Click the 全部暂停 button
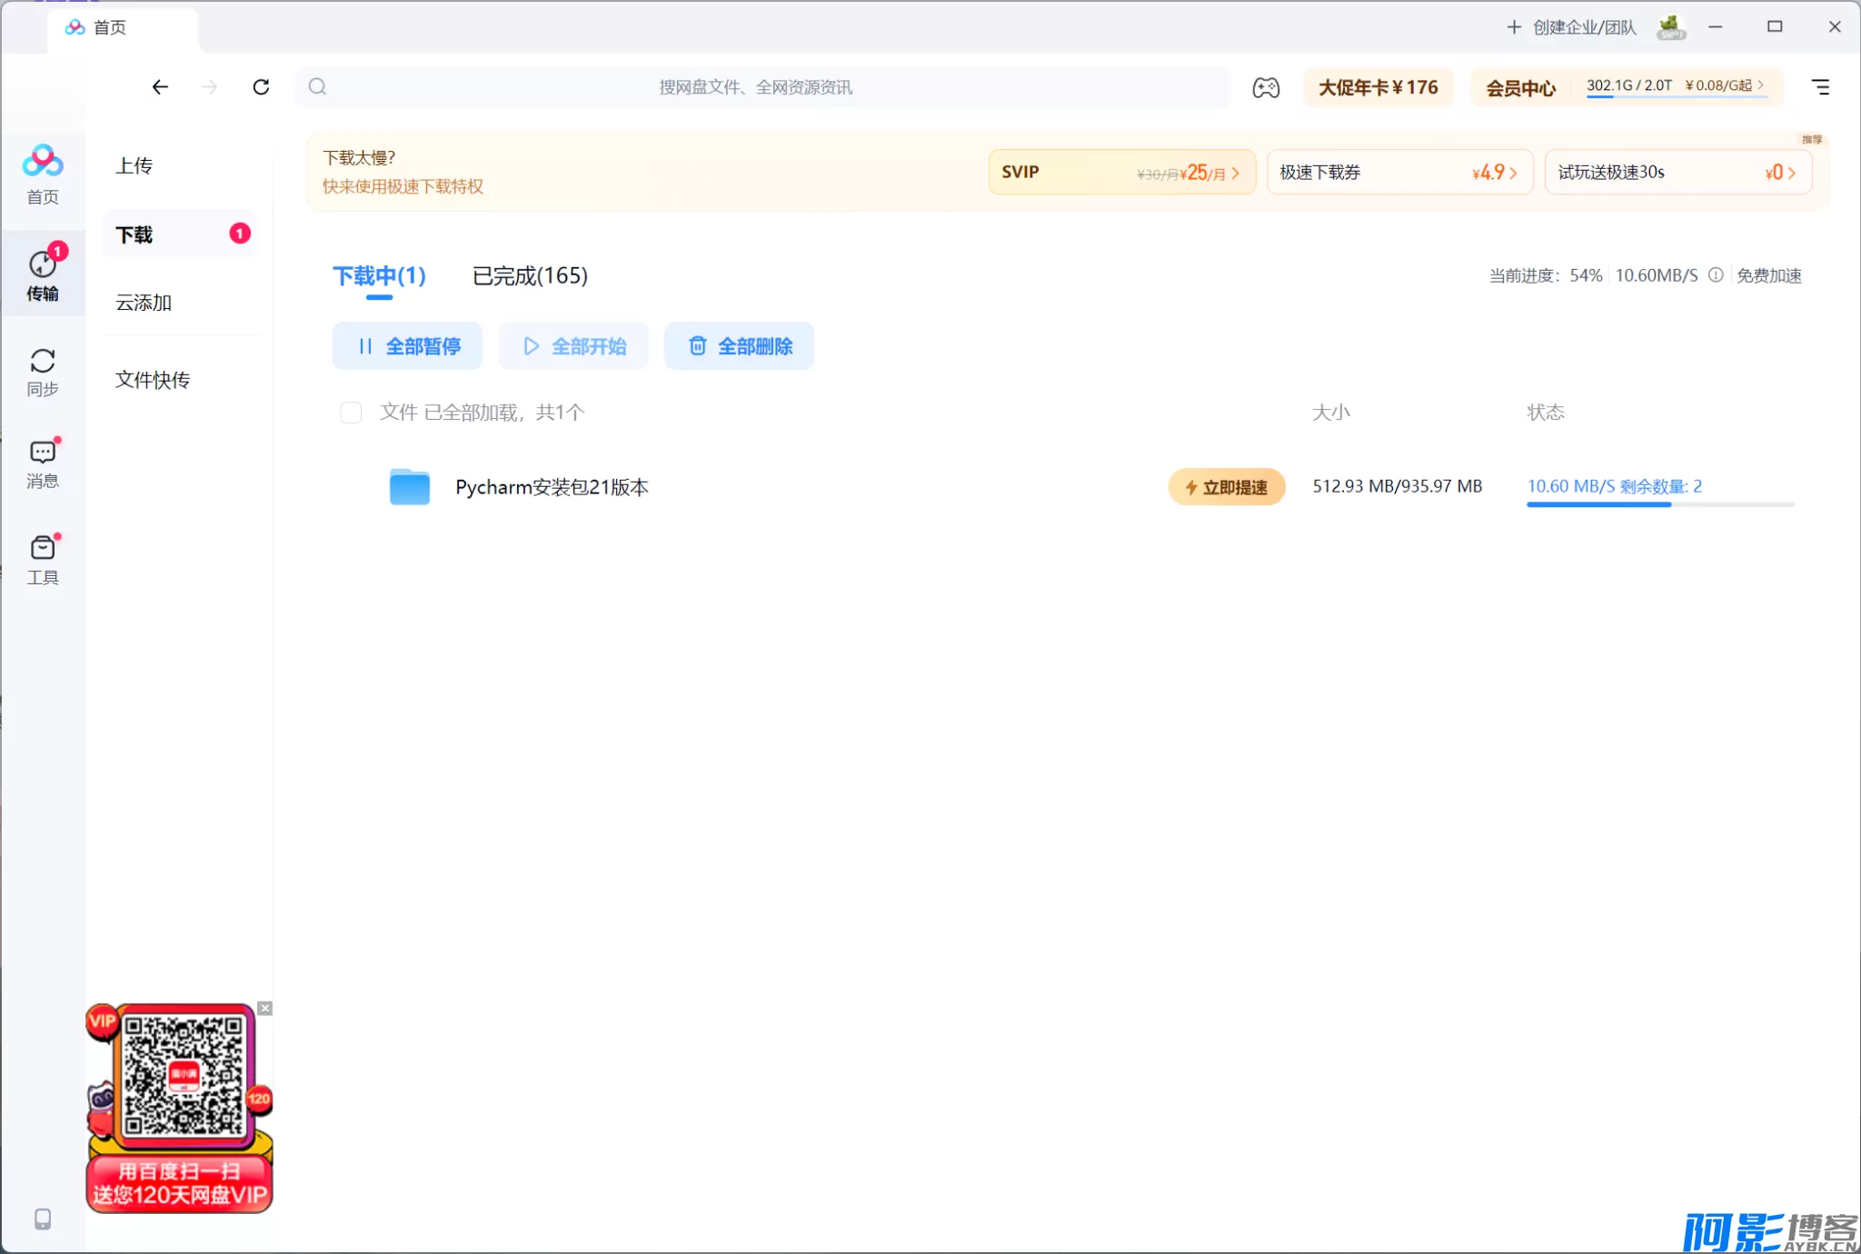The image size is (1861, 1254). click(408, 346)
